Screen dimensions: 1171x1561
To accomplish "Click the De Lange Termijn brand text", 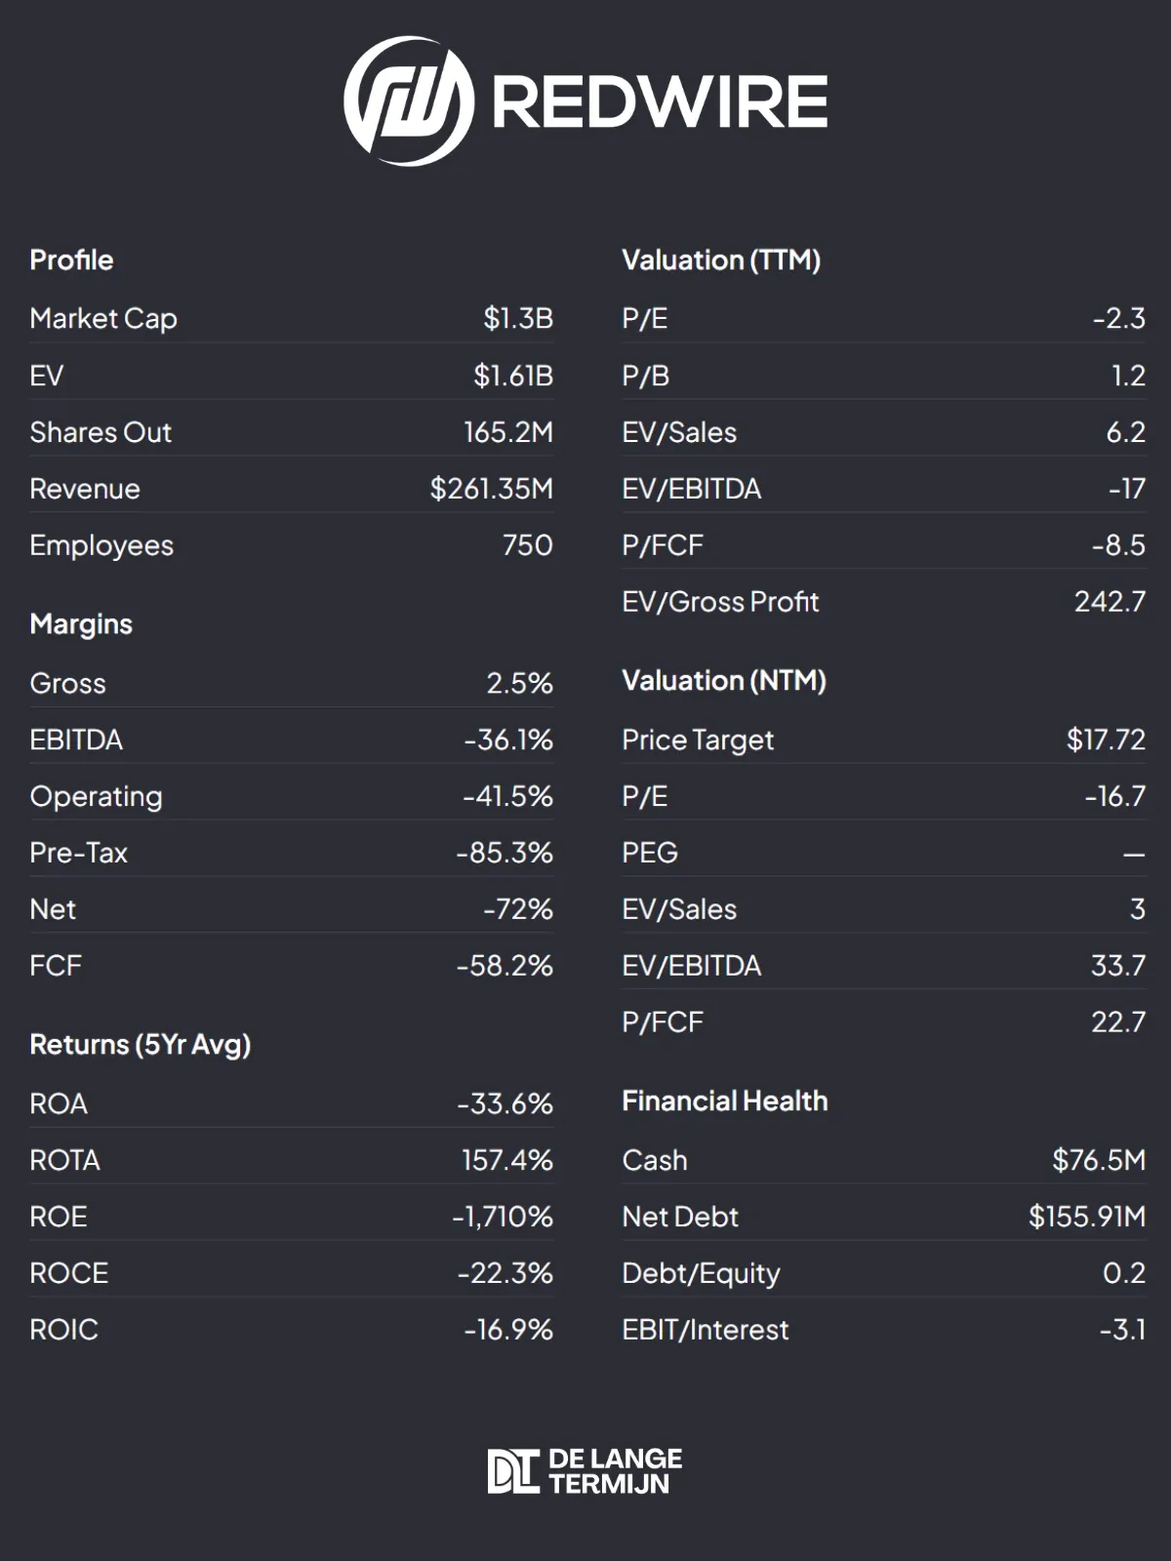I will coord(615,1471).
